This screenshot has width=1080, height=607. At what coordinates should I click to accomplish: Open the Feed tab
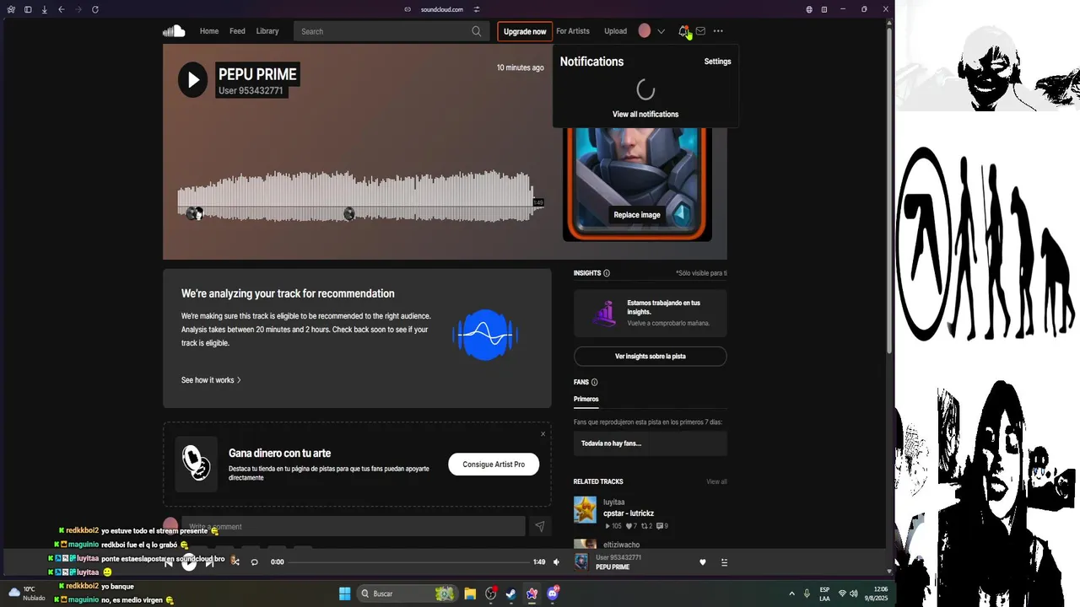tap(238, 31)
